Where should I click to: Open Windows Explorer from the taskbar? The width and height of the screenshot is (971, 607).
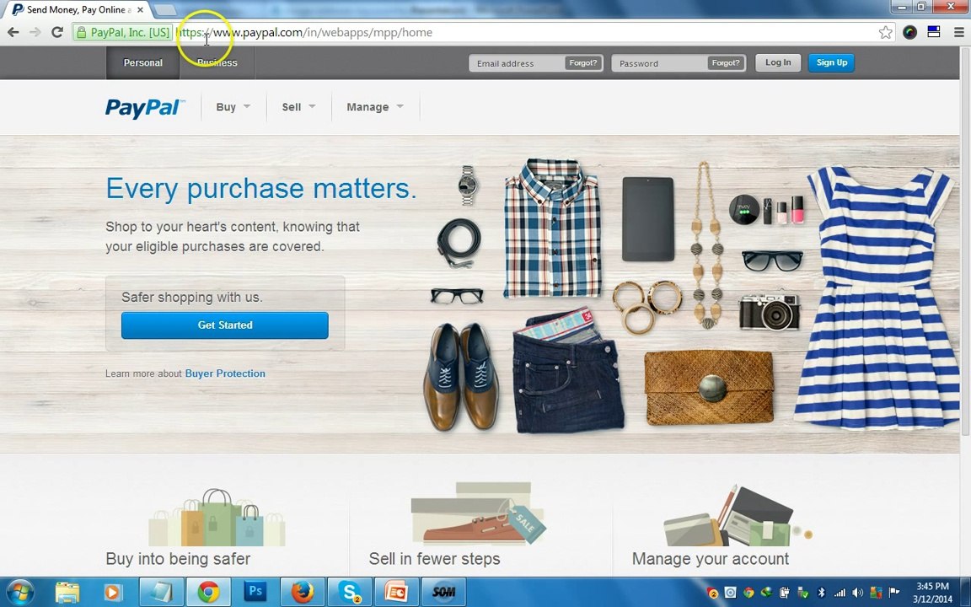pos(67,593)
